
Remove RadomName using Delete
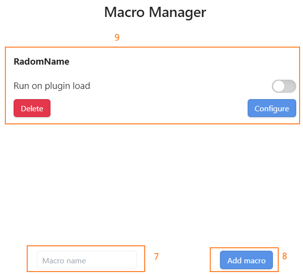[x=32, y=108]
